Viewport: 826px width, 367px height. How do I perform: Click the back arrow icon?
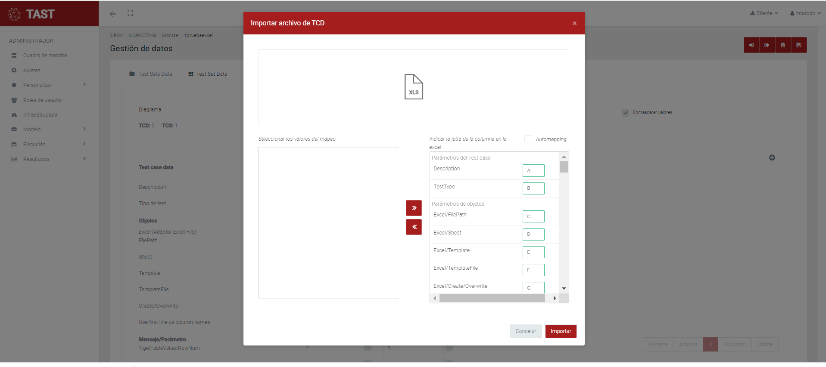[113, 14]
